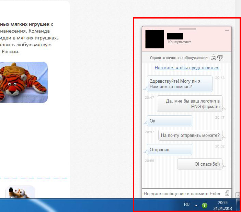The width and height of the screenshot is (241, 212).
Task: Click the 20:52 message timestamp
Action: coord(220,146)
